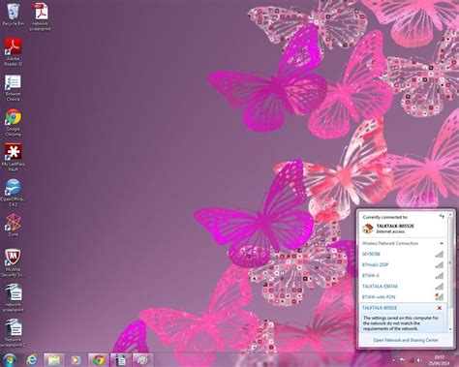Collapse the Wireless Network Connection section

tap(442, 243)
